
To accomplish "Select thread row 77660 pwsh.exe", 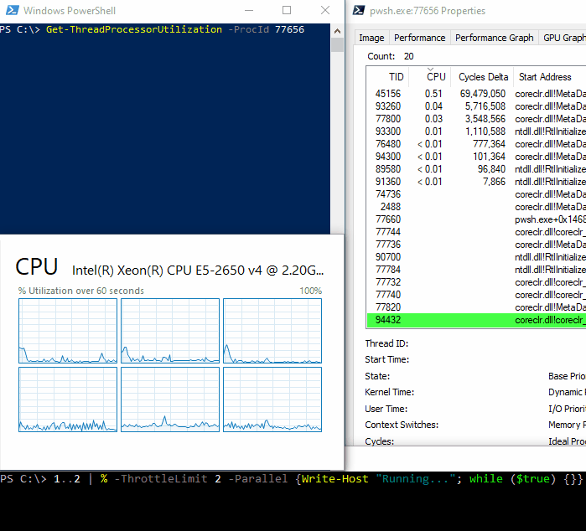I will tap(476, 219).
